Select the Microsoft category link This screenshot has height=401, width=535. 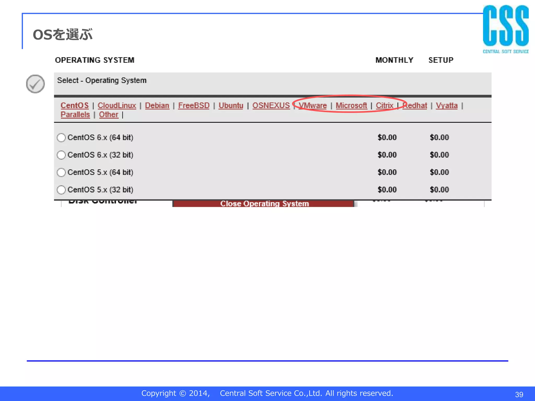point(351,105)
